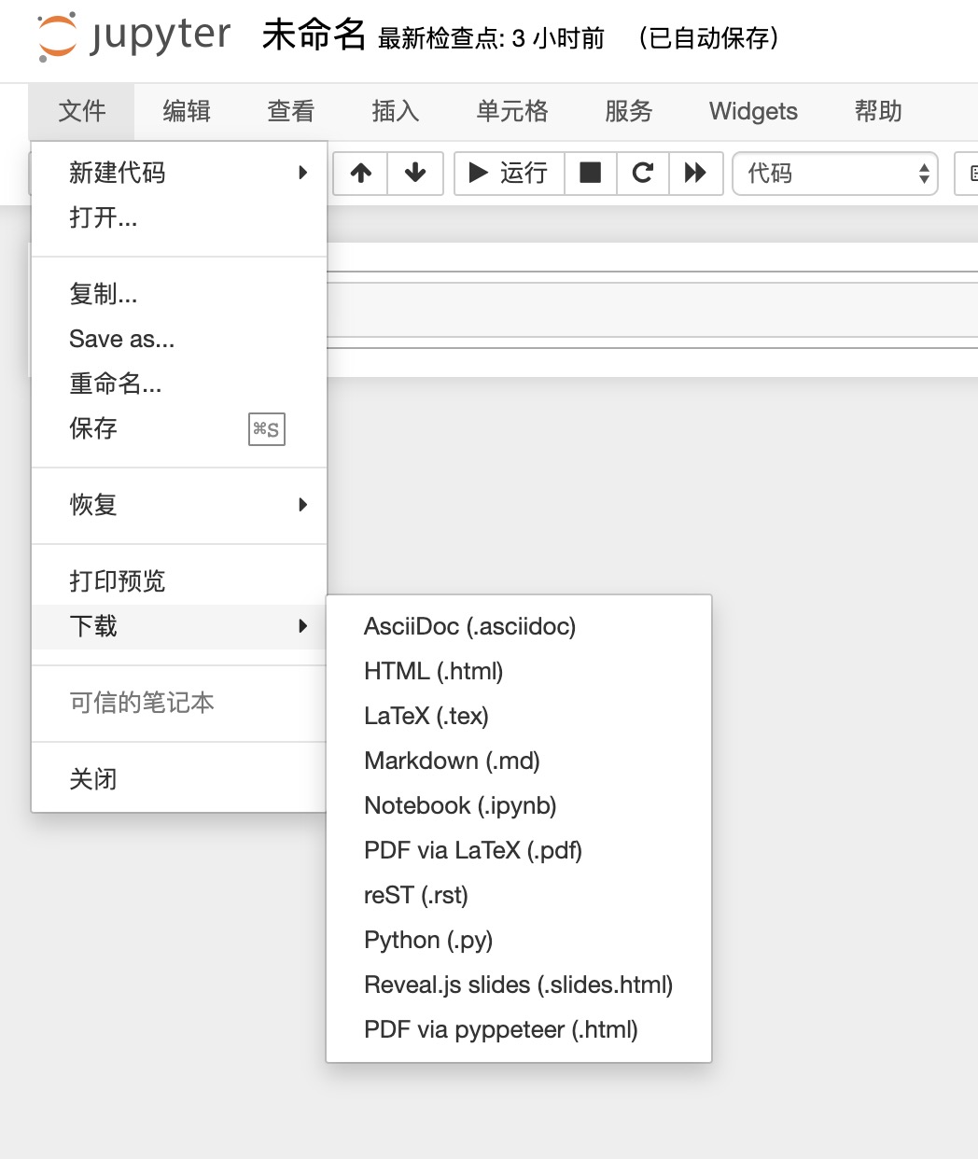Move cell down with arrow icon
Viewport: 978px width, 1159px height.
(415, 173)
